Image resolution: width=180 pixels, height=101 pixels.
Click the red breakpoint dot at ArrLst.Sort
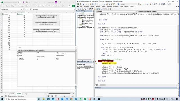point(96,61)
